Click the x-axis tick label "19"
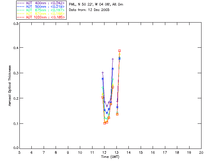The image size is (207, 165). (x=189, y=152)
